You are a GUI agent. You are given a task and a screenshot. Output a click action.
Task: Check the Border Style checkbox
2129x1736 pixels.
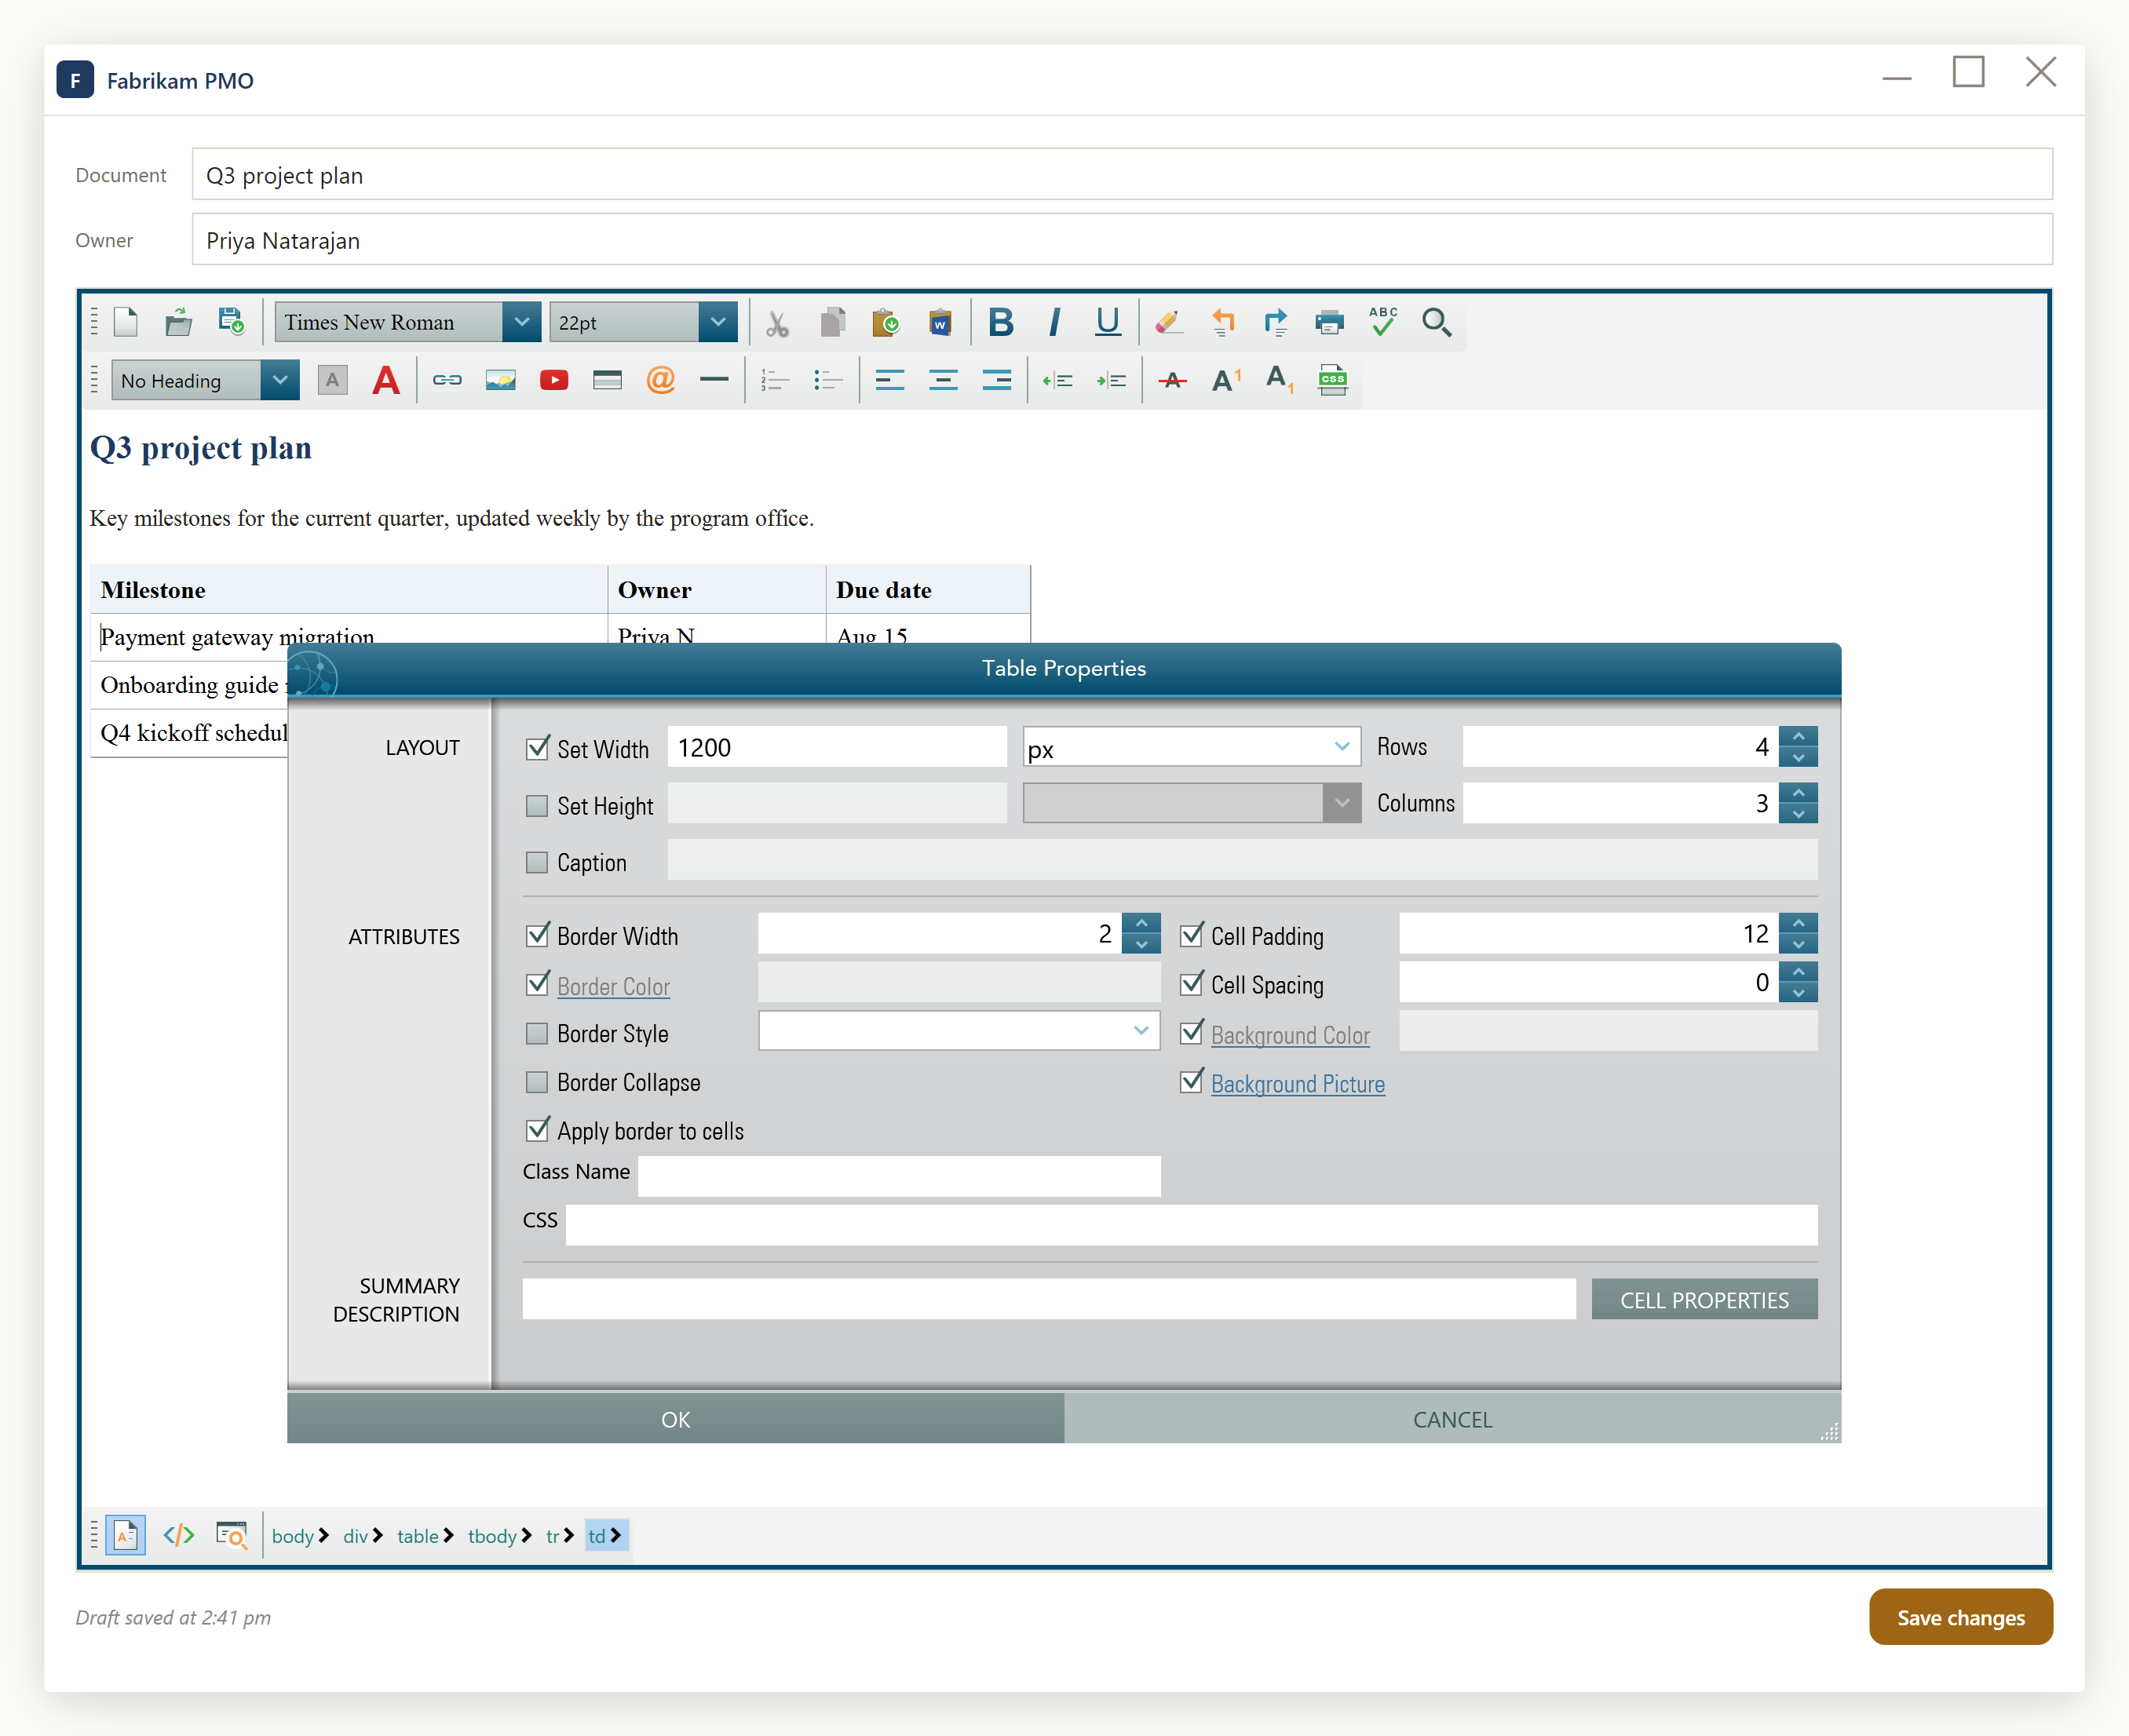tap(537, 1033)
